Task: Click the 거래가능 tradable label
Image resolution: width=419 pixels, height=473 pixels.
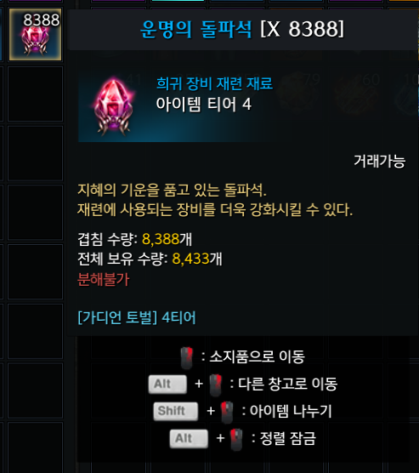Action: pos(380,161)
